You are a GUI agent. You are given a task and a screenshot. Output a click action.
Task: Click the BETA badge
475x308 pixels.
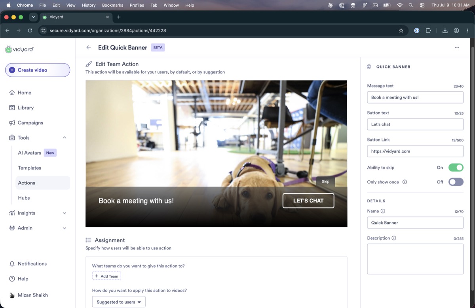(158, 47)
